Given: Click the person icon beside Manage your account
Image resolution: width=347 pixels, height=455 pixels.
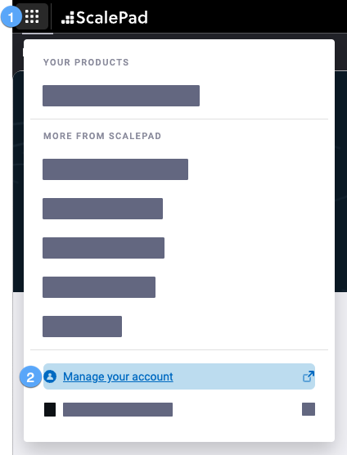Looking at the screenshot, I should tap(50, 376).
